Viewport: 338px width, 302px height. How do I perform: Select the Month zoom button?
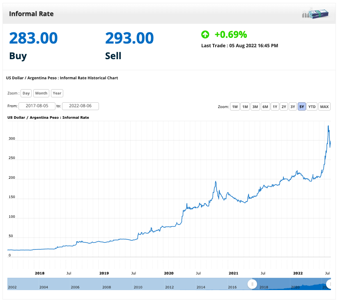41,93
